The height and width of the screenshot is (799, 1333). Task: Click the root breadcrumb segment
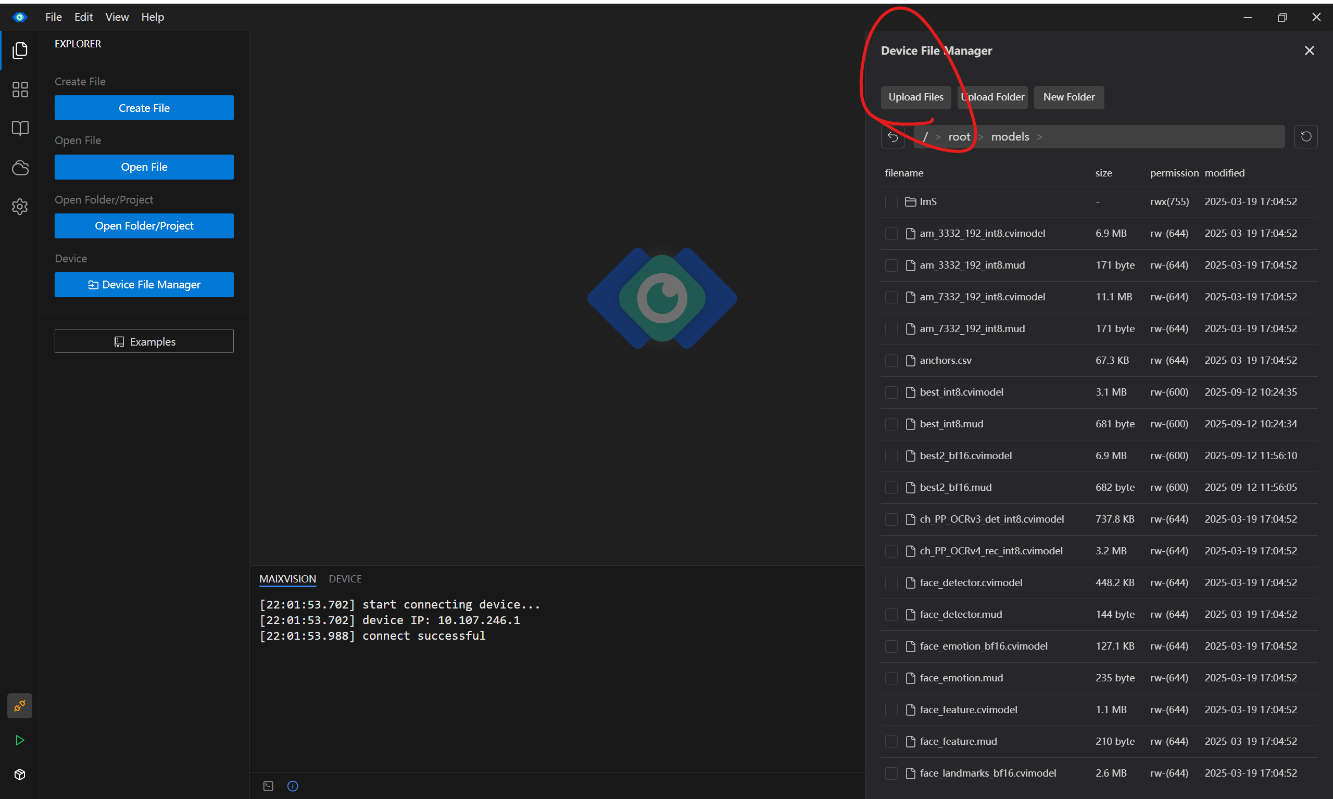959,137
